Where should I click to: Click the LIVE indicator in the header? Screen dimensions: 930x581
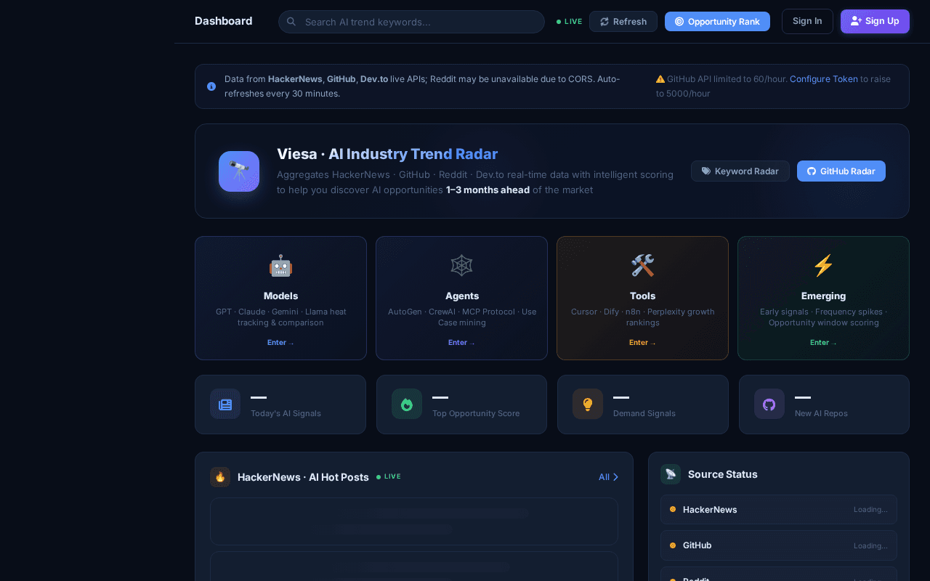click(x=570, y=22)
